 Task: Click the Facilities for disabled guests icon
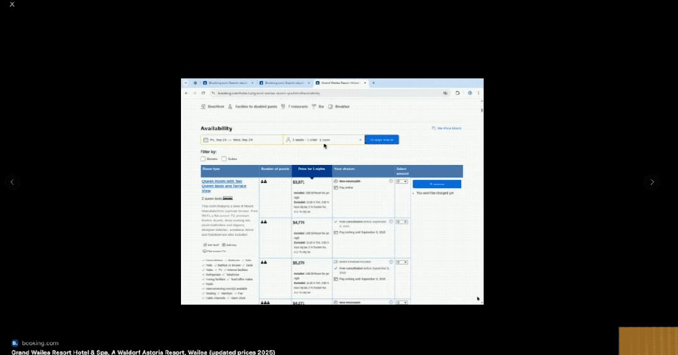230,107
